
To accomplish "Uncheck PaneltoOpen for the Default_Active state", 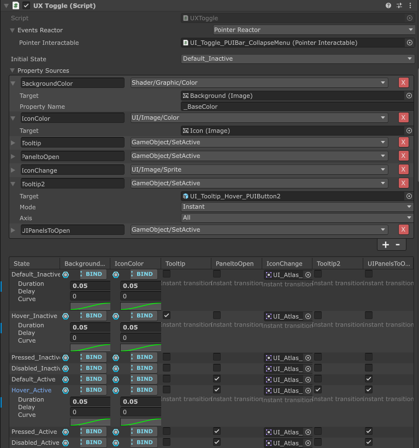I will [217, 379].
